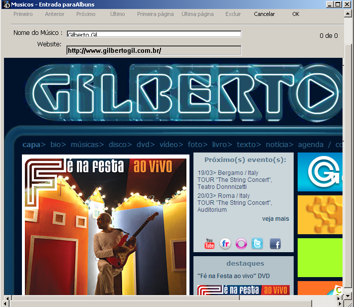Open the capa menu item
Viewport: 354px width, 307px height.
point(33,145)
